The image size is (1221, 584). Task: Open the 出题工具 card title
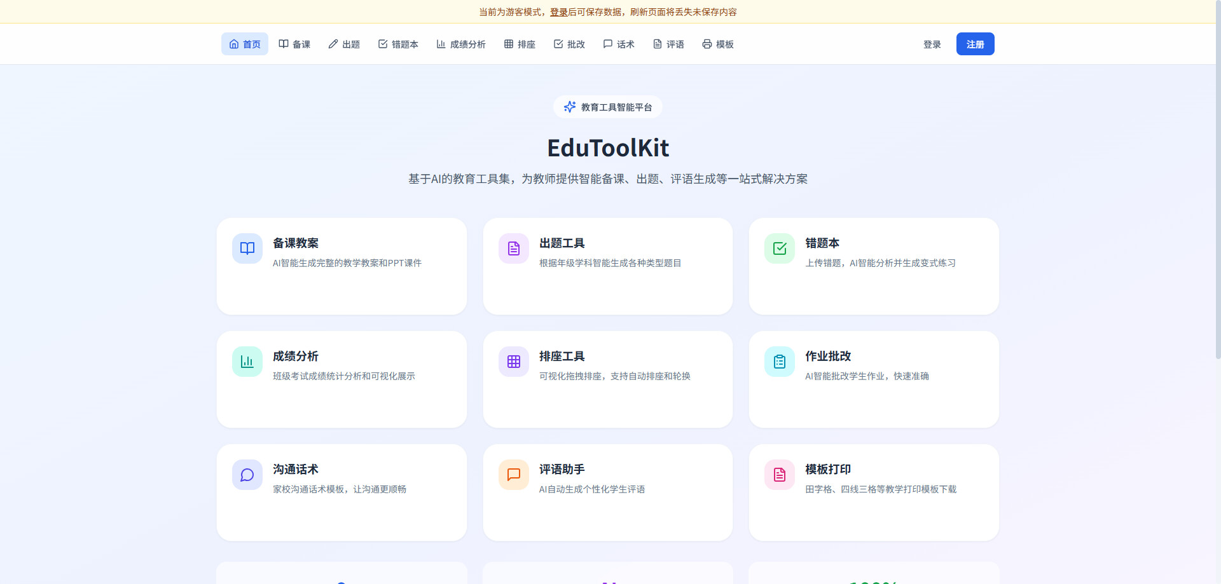click(562, 243)
